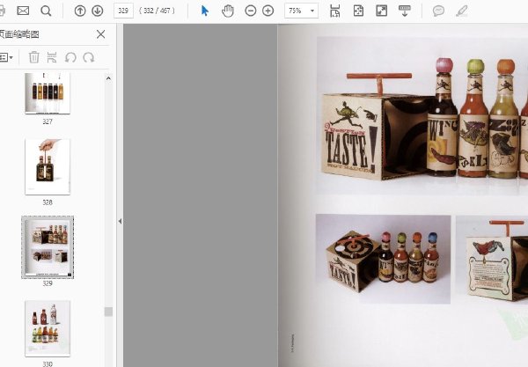Viewport: 528px width, 367px height.
Task: Open the 75% zoom level dropdown
Action: tap(301, 11)
